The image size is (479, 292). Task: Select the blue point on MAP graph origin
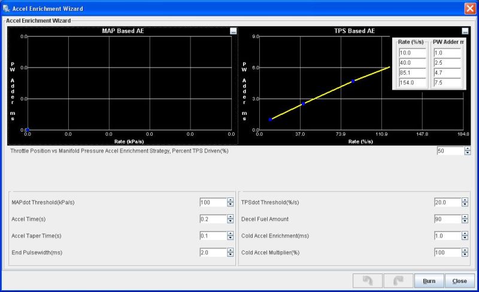click(x=27, y=129)
